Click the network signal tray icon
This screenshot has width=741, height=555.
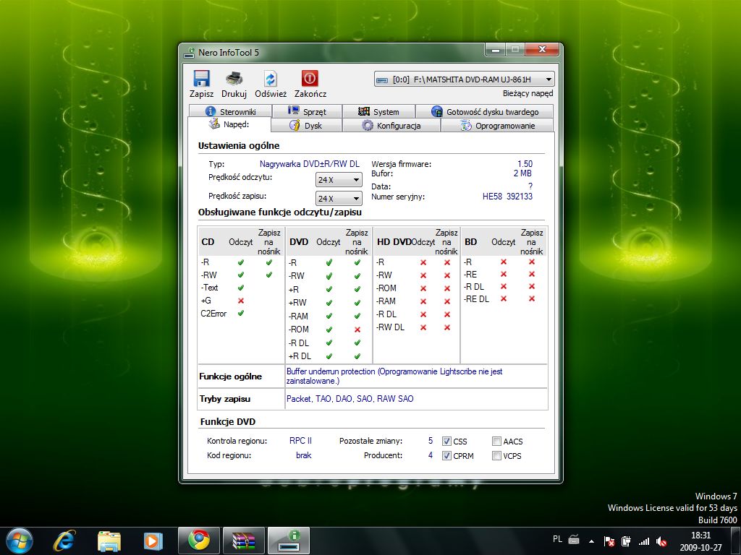point(643,541)
